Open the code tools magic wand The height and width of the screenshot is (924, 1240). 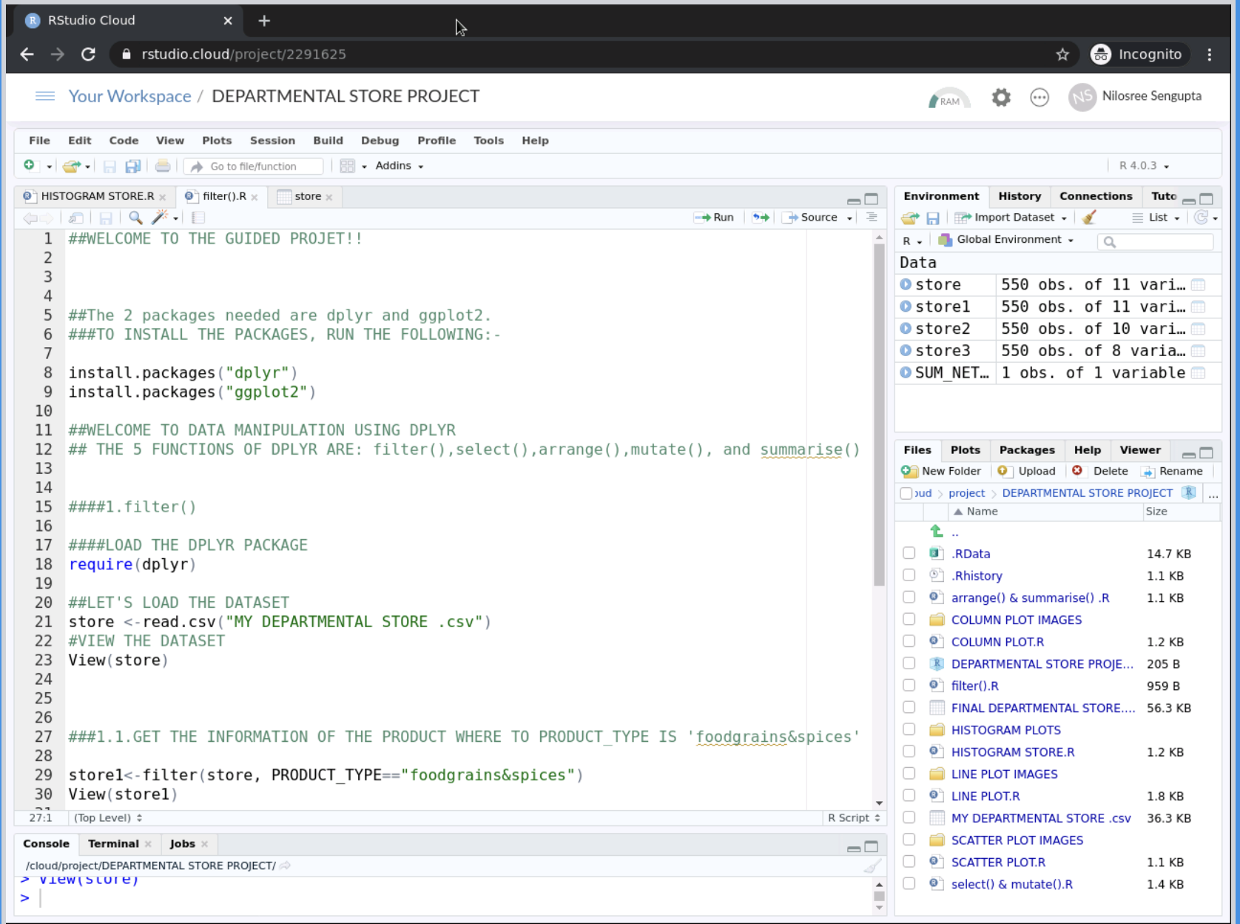point(160,218)
